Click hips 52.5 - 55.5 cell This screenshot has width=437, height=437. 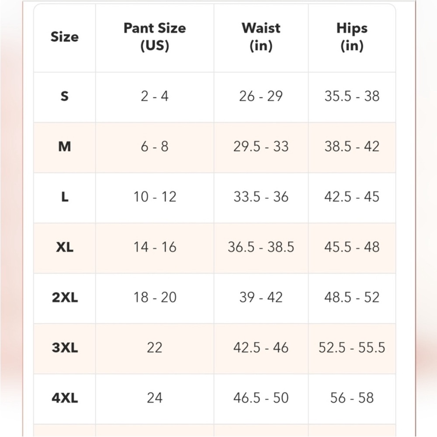tap(352, 347)
